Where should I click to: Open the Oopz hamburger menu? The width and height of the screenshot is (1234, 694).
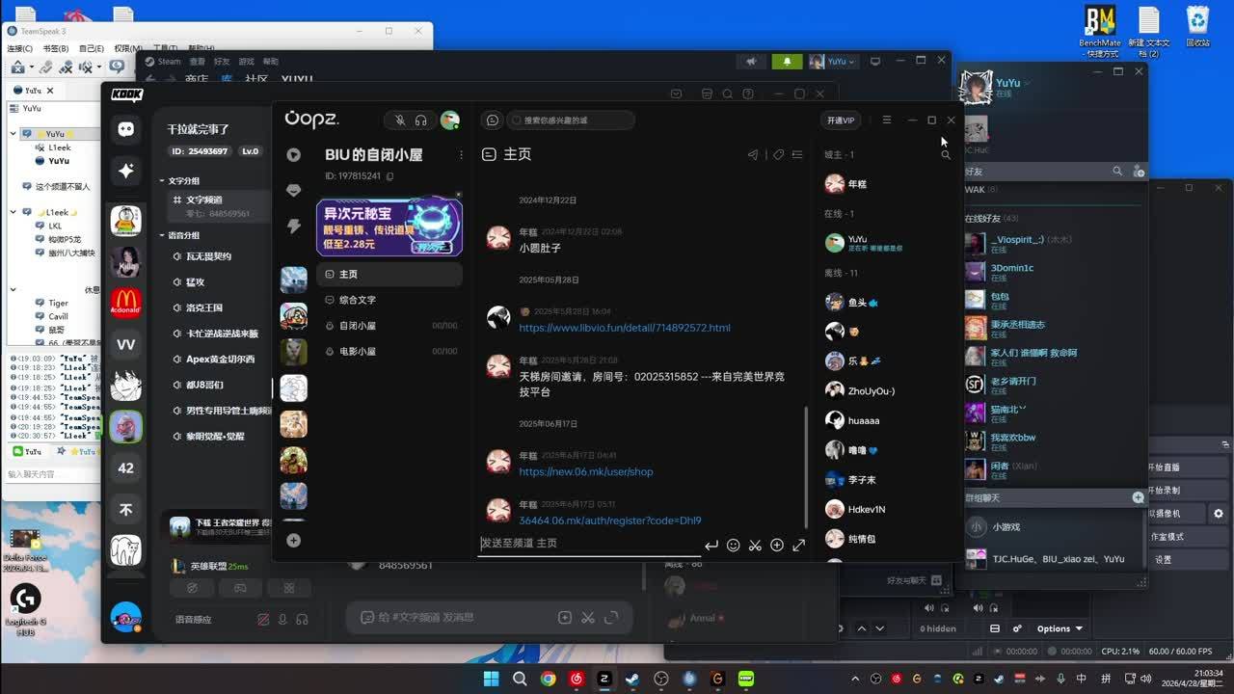click(886, 120)
